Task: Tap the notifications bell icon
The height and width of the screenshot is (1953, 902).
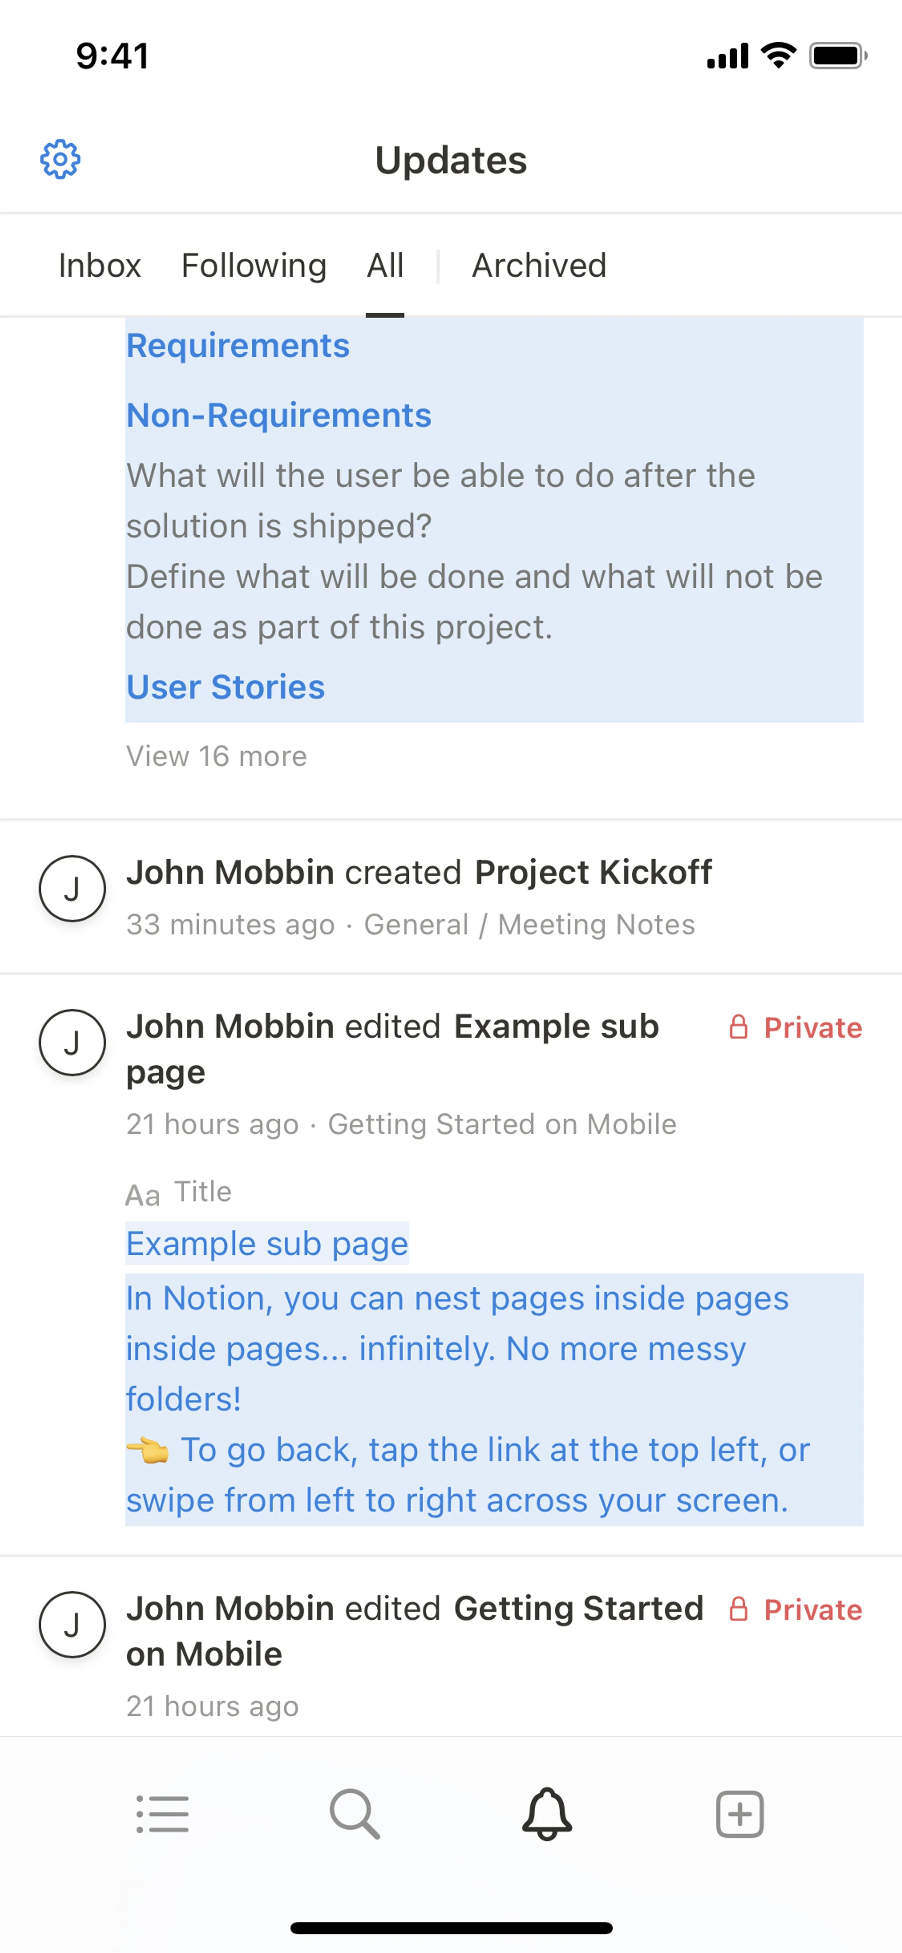Action: pyautogui.click(x=546, y=1813)
